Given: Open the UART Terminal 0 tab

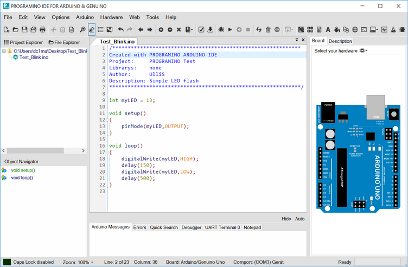Looking at the screenshot, I should (222, 227).
